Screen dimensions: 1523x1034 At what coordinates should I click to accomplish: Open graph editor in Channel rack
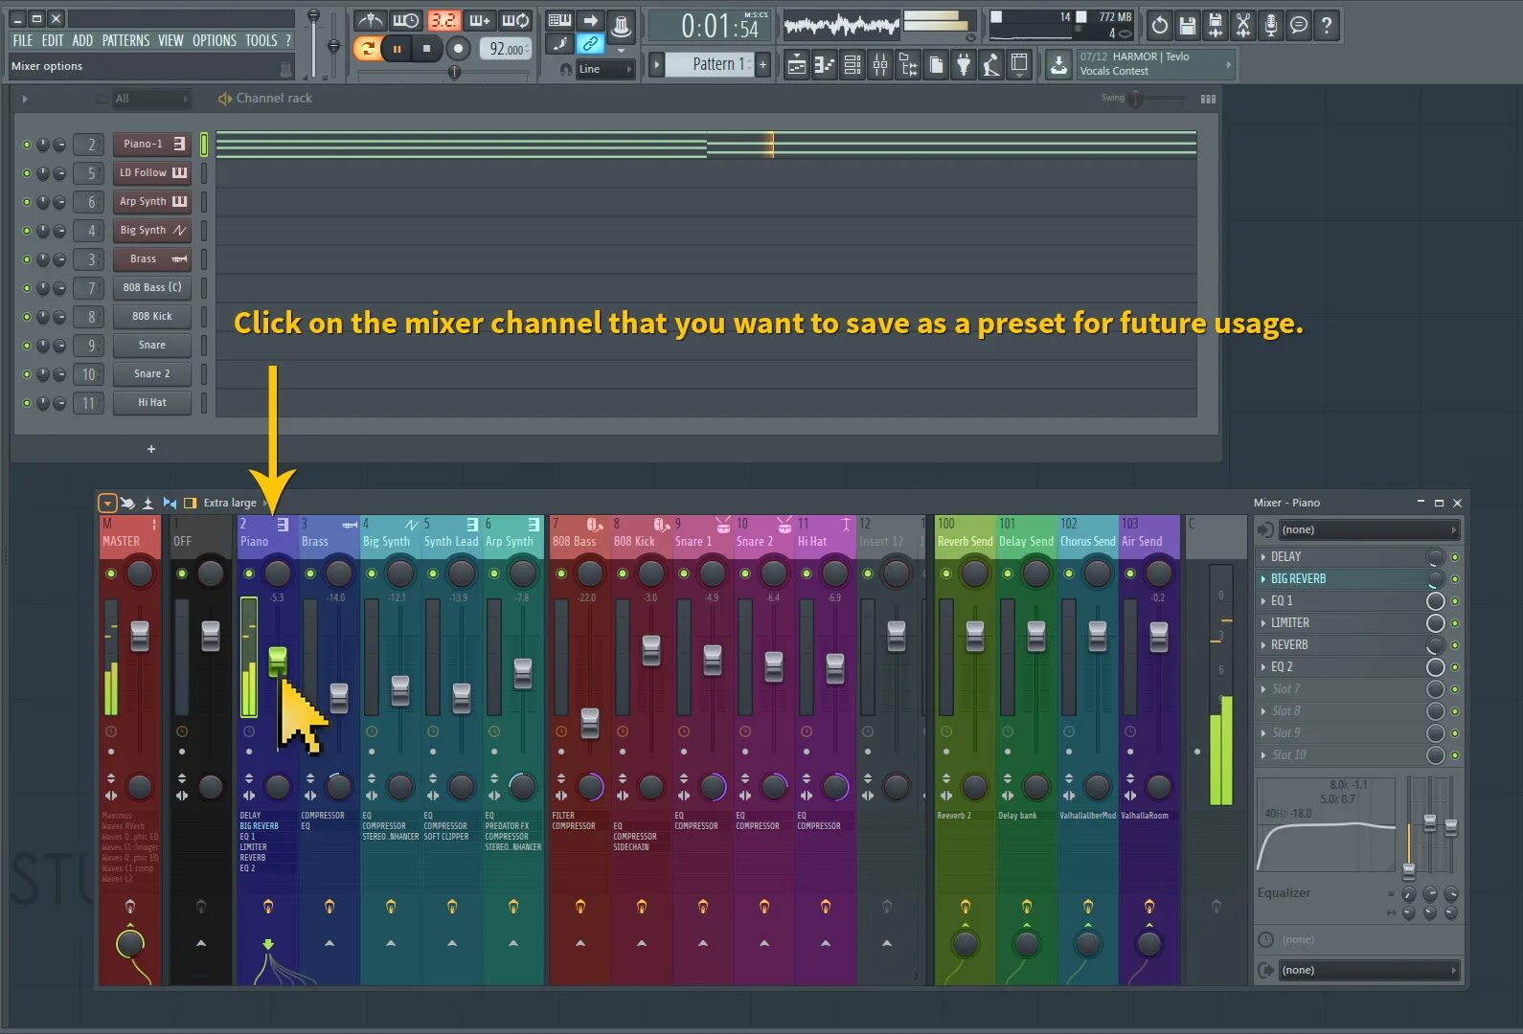pyautogui.click(x=1208, y=99)
